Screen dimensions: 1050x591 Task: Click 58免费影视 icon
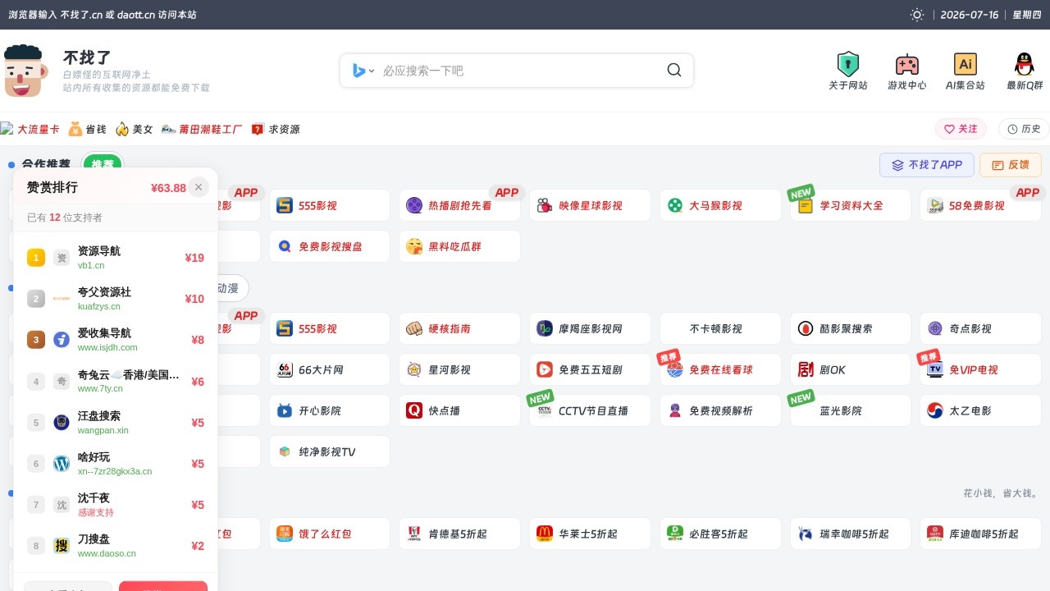click(x=935, y=205)
